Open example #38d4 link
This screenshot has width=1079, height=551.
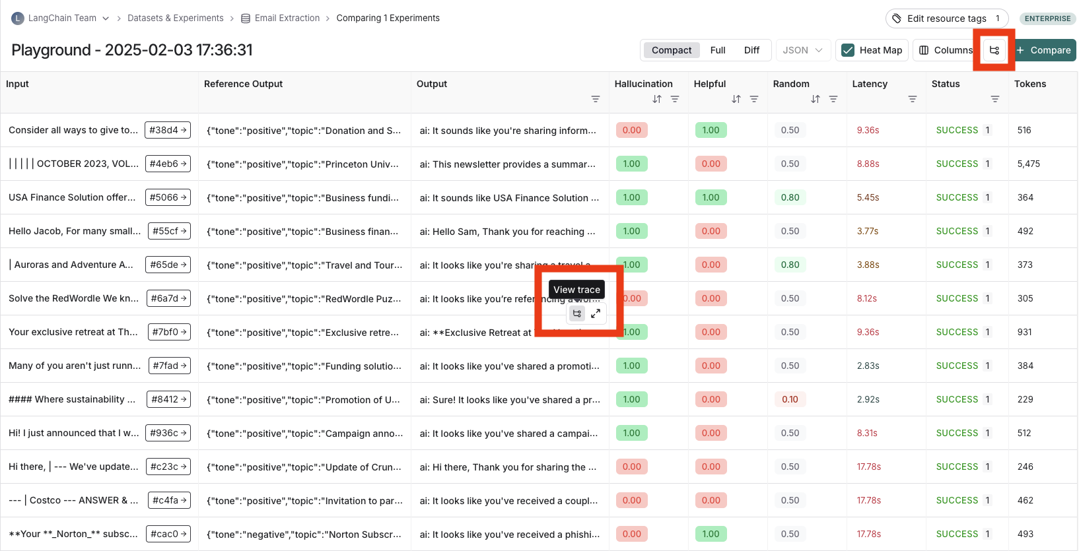click(x=168, y=130)
